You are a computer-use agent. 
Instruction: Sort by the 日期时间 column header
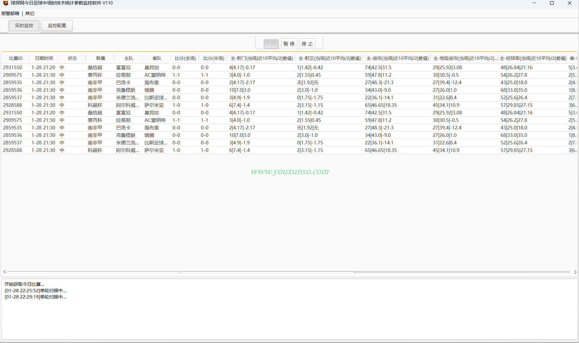click(x=44, y=58)
